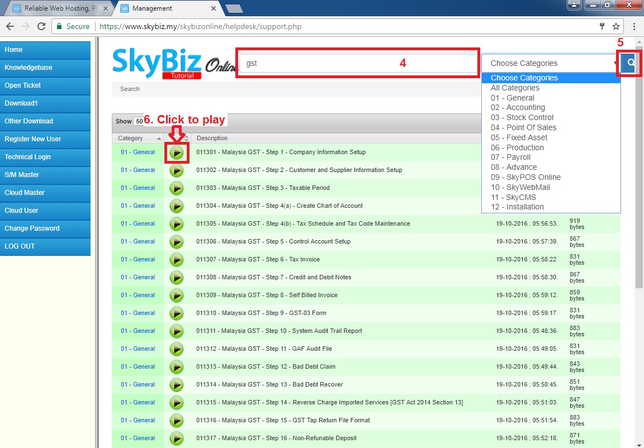644x448 pixels.
Task: Open '01 - General' link for Tax Invoice row
Action: [138, 260]
